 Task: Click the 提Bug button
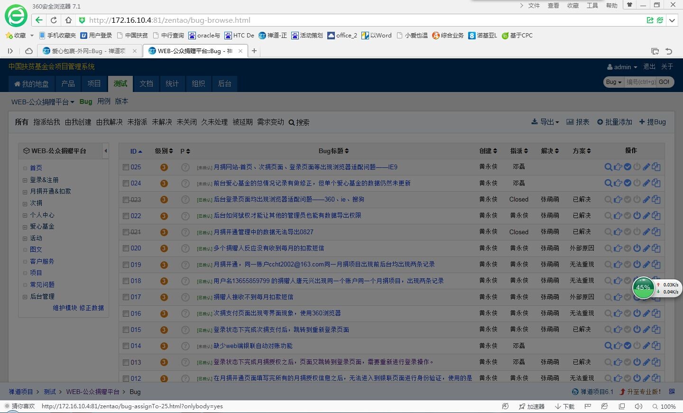tap(653, 122)
